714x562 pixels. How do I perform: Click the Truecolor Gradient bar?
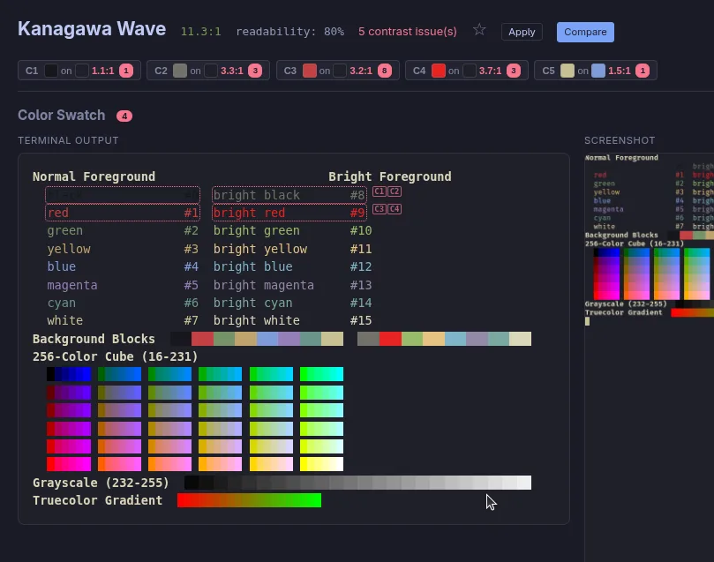point(249,500)
